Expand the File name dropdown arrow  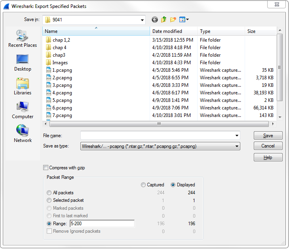click(x=237, y=136)
